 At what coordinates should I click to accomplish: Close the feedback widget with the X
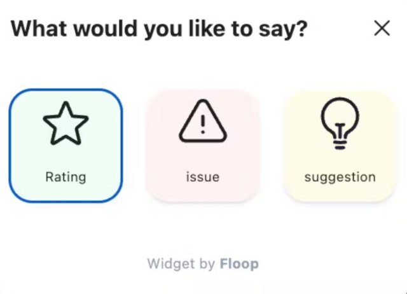pos(382,28)
